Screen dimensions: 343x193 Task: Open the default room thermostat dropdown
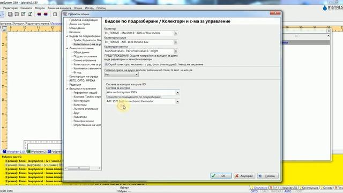[177, 101]
